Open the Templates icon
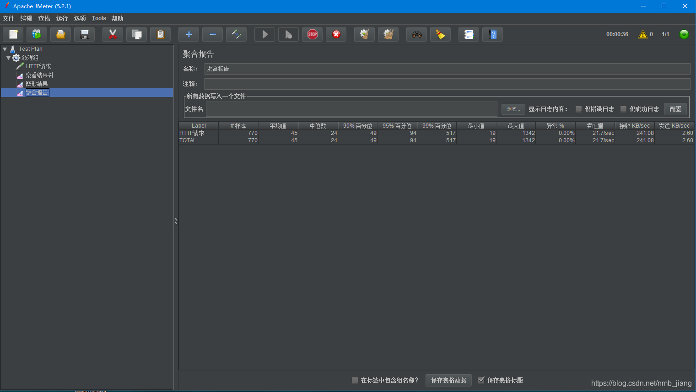 (x=37, y=34)
